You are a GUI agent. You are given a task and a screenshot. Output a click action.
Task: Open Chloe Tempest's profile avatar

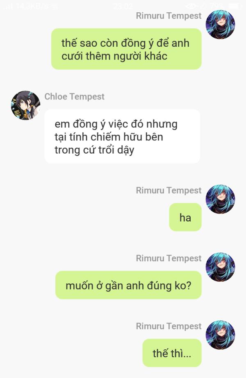(x=25, y=105)
